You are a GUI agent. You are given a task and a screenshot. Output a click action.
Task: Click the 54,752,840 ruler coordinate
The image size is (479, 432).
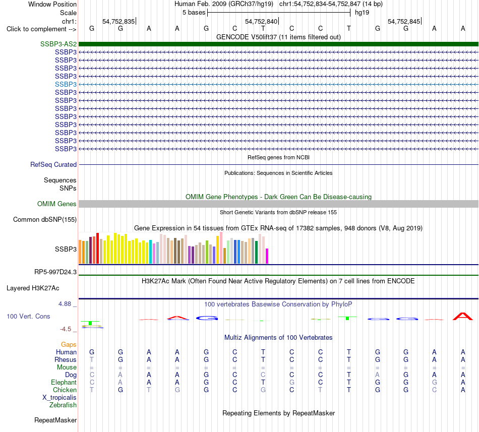[x=261, y=21]
